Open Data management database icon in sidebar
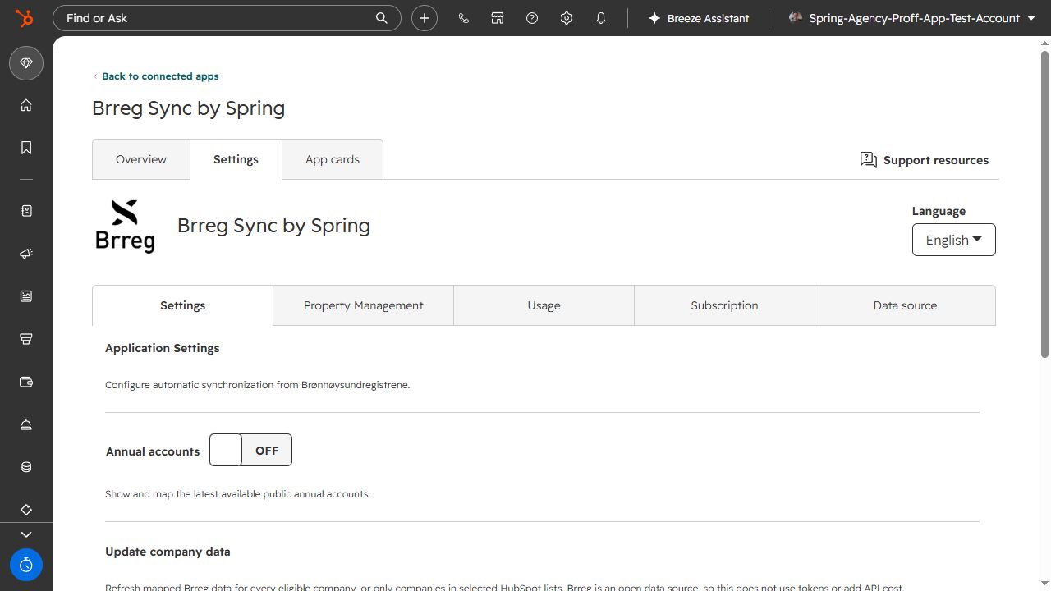Viewport: 1051px width, 591px height. [26, 467]
